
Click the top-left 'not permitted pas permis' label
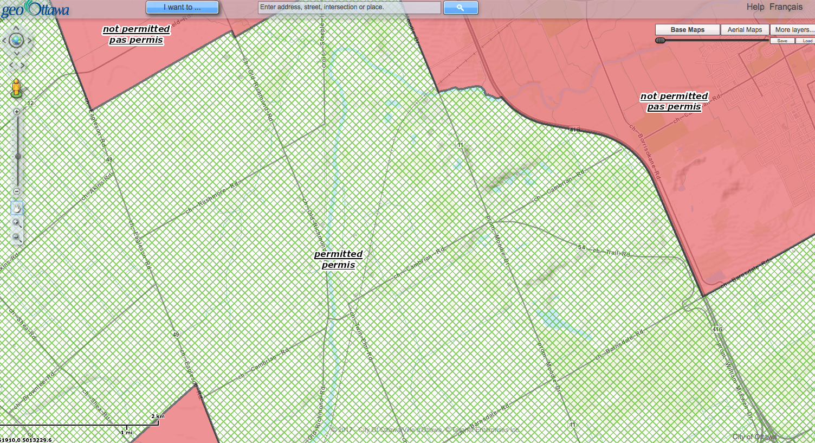pos(136,34)
